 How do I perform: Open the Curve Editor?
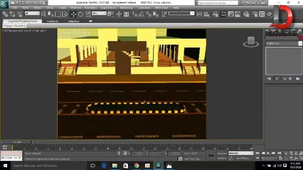coord(231,14)
